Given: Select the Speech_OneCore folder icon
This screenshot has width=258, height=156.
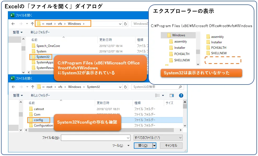Looking at the screenshot, I should pyautogui.click(x=33, y=46).
